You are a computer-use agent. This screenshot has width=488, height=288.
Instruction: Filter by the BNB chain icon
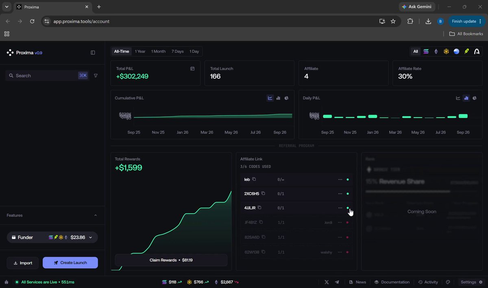tap(446, 52)
